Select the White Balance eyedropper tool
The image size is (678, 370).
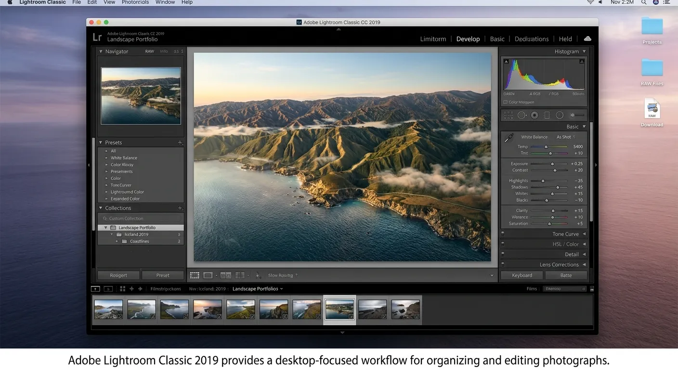508,138
